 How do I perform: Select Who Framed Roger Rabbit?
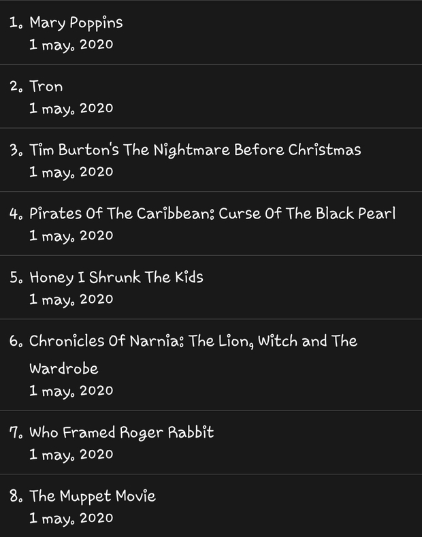tap(122, 433)
